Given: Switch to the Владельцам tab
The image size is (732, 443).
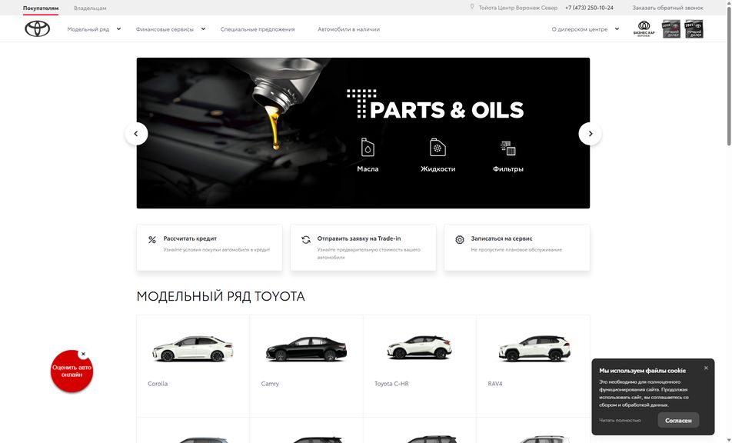Looking at the screenshot, I should pos(90,8).
